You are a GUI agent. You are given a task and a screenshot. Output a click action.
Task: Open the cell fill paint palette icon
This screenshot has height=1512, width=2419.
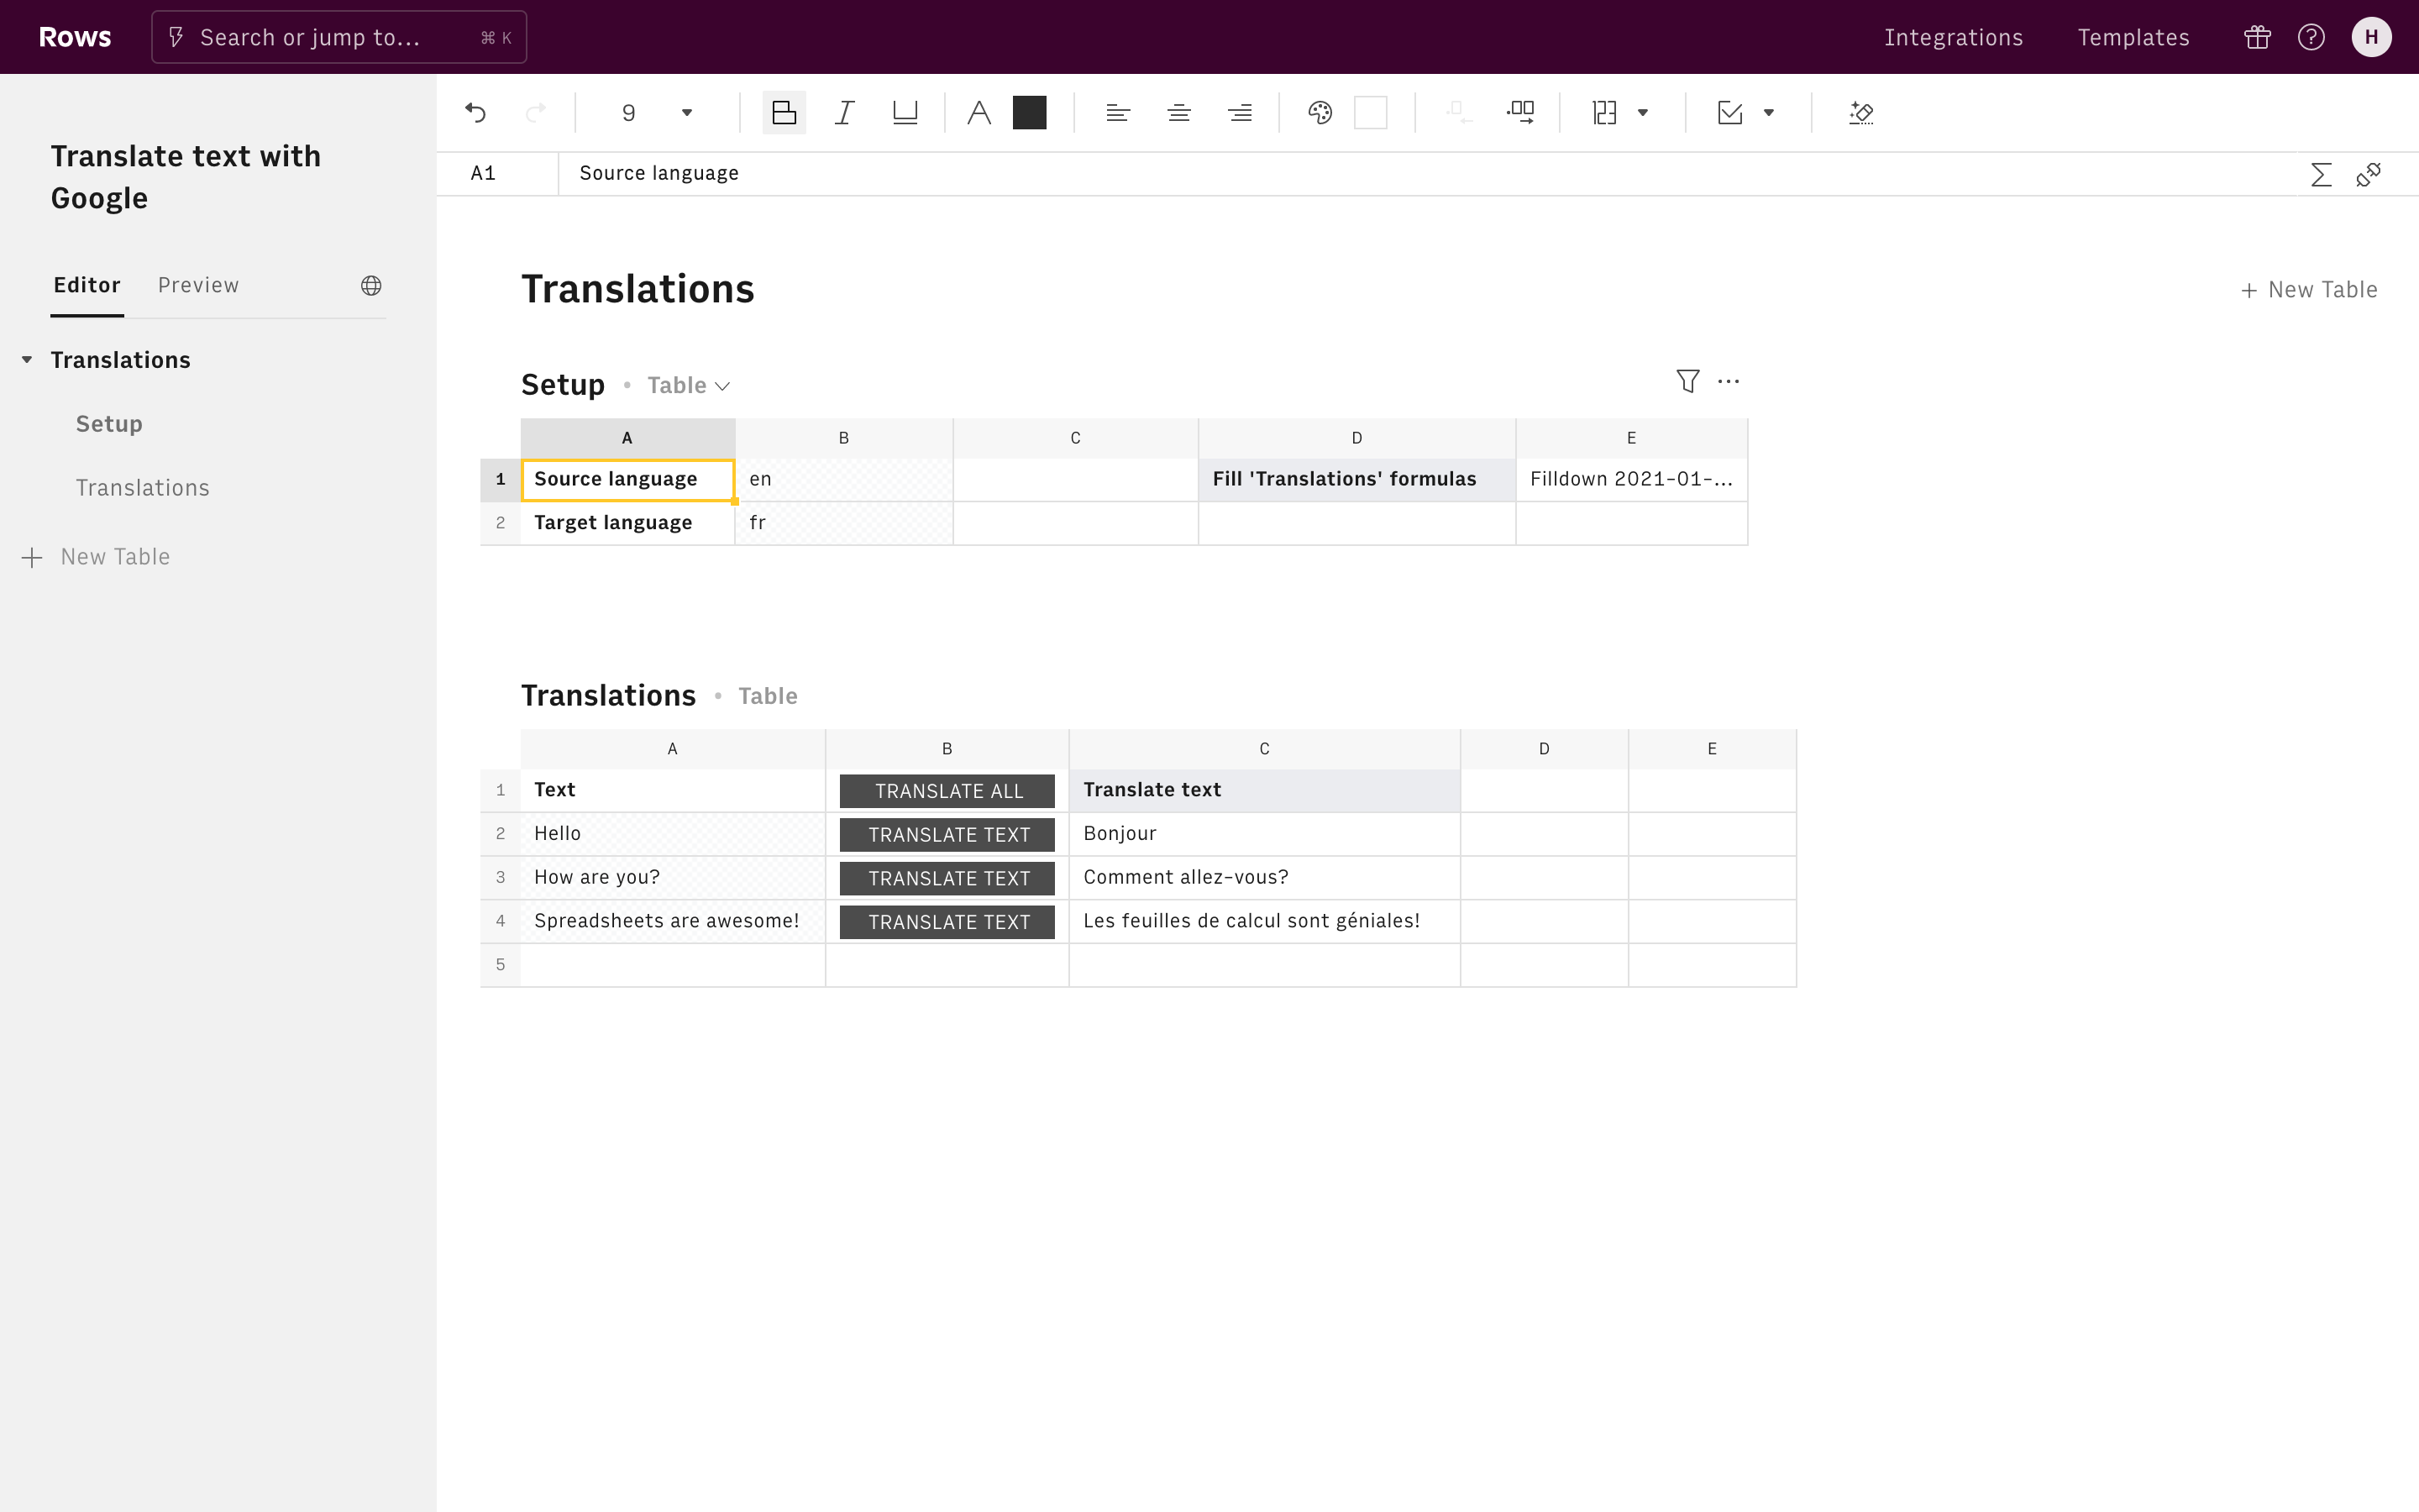click(x=1320, y=113)
